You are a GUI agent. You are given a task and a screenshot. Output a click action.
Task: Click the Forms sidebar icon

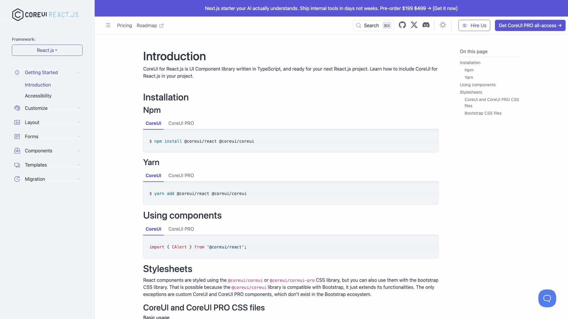(17, 136)
